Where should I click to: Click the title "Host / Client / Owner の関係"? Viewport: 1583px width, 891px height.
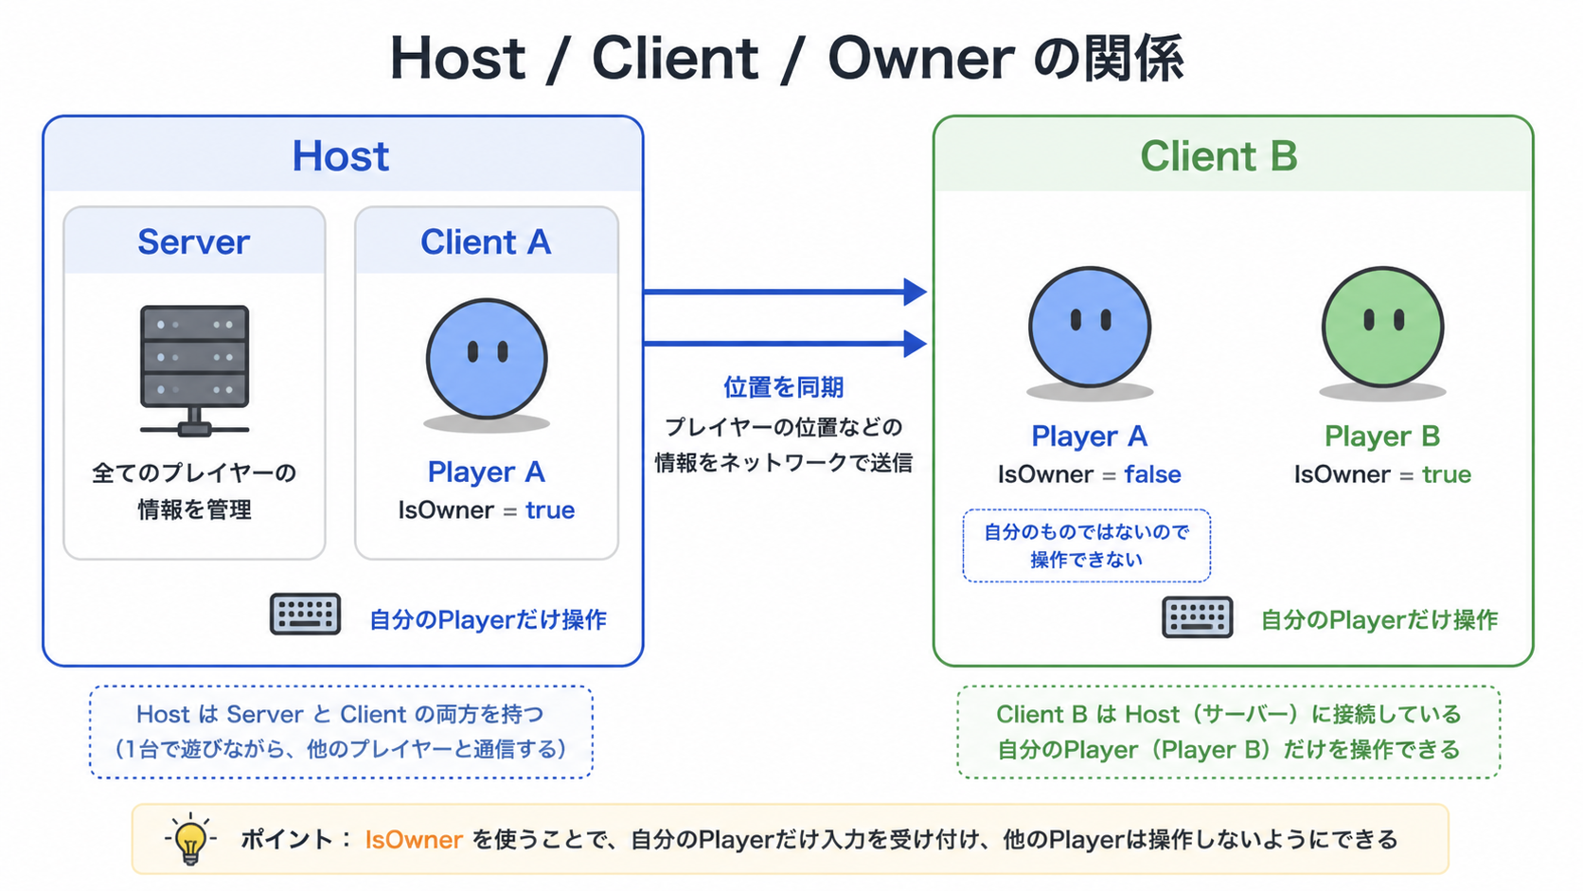pos(787,59)
